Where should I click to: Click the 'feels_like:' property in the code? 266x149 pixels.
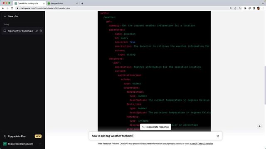(x=135, y=104)
